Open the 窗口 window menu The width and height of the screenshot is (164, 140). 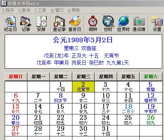[57, 10]
